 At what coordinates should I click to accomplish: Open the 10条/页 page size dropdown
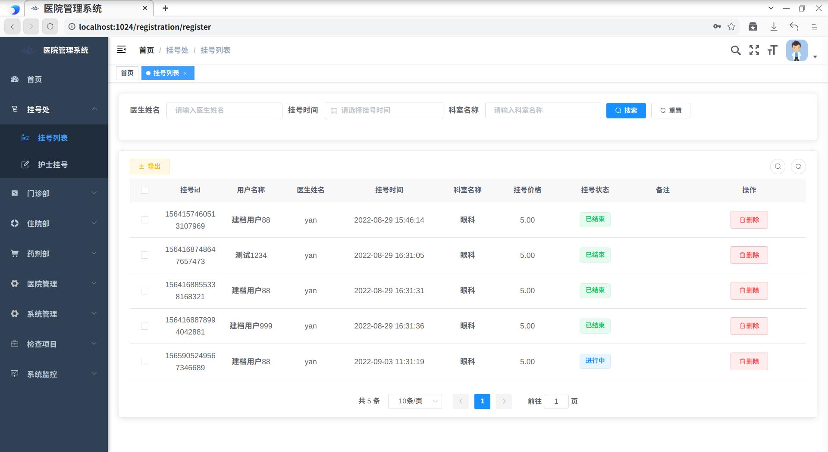pos(415,401)
